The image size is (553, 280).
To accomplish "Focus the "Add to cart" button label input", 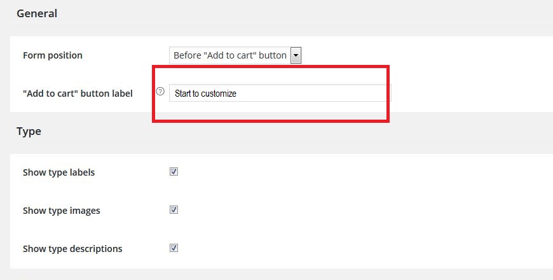I will [x=280, y=93].
